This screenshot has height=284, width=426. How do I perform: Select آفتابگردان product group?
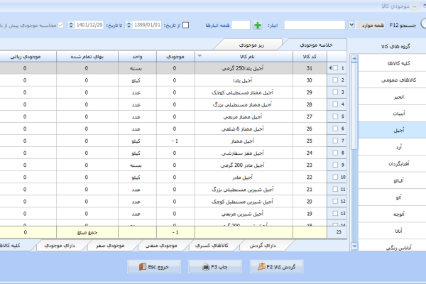[x=392, y=164]
